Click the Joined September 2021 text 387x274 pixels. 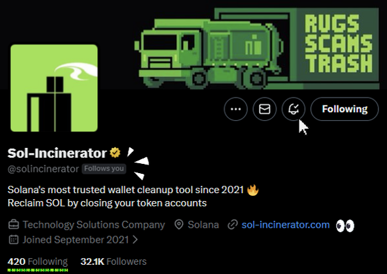(76, 240)
